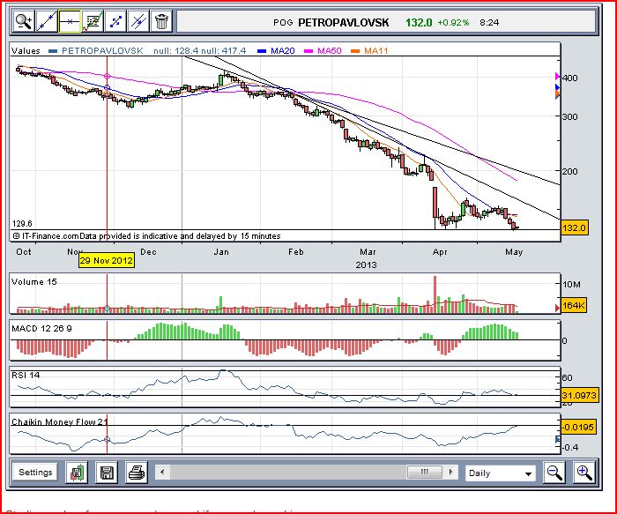Open the indicator list chart tool
Screen dimensions: 617x514
tap(93, 21)
